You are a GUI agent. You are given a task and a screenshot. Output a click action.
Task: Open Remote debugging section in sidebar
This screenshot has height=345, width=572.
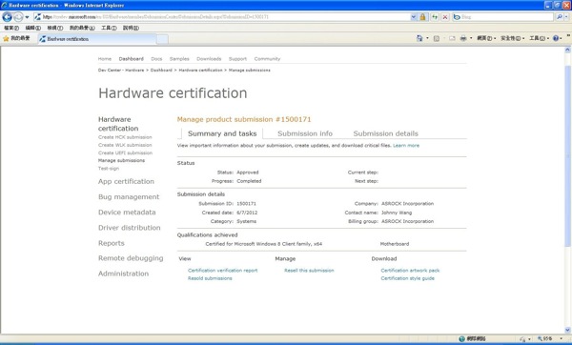(131, 258)
